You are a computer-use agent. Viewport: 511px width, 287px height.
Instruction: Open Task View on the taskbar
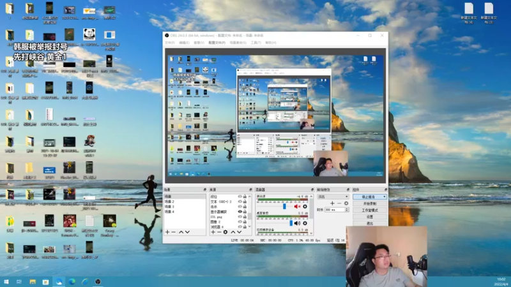[19, 281]
